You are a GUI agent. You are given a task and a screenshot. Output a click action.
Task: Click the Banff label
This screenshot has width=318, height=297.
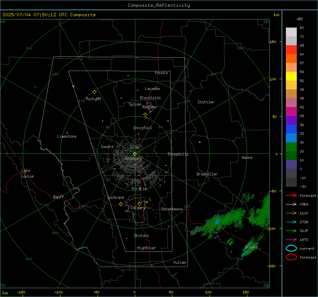[58, 197]
